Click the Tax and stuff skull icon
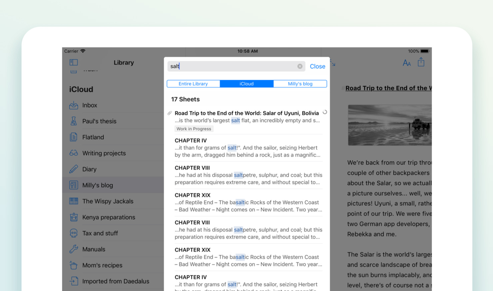 click(x=74, y=233)
